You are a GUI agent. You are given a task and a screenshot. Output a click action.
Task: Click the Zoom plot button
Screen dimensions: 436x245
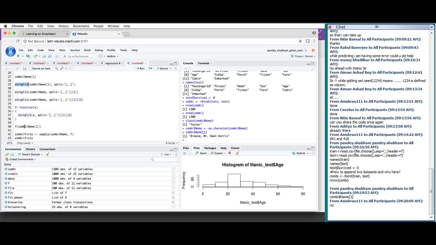click(x=201, y=153)
